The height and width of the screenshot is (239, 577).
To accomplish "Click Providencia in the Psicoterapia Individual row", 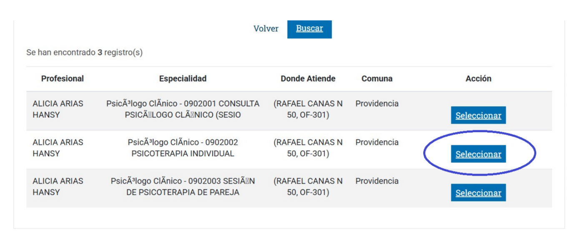I will (376, 142).
